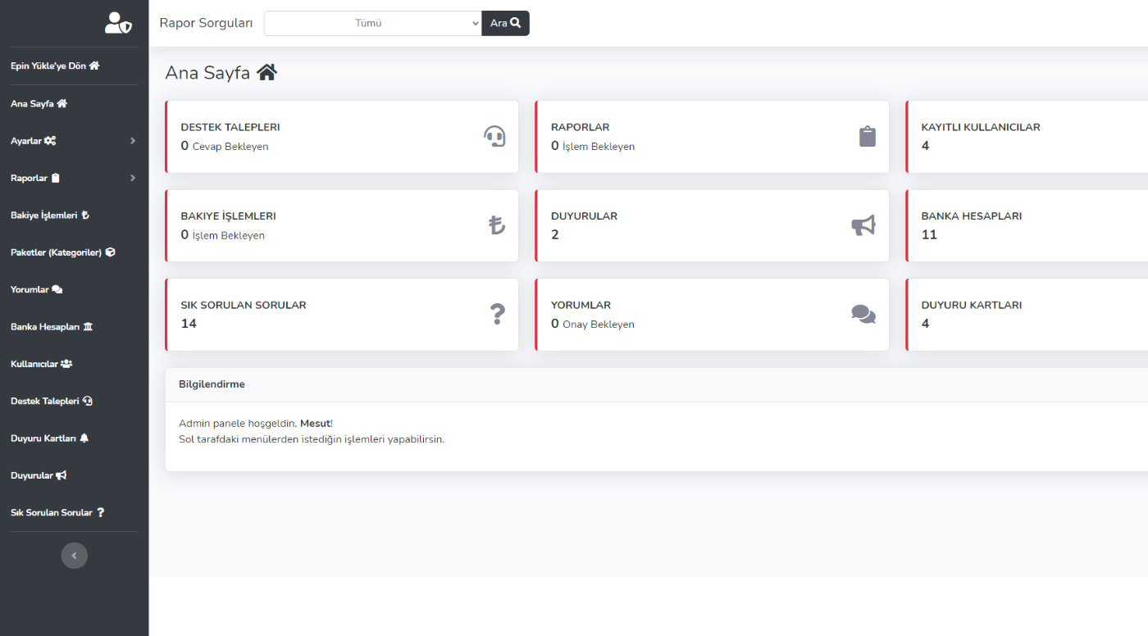Open Bakiye İşlemleri from the sidebar
The width and height of the screenshot is (1148, 636).
point(49,216)
